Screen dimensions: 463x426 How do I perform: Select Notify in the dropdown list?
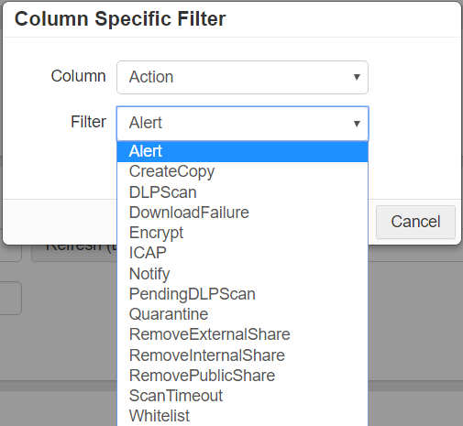(x=242, y=274)
